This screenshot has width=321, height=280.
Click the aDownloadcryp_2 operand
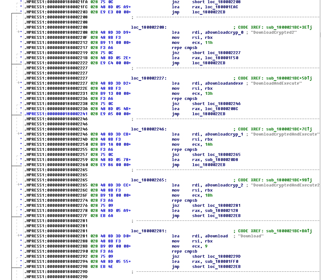pos(224,185)
